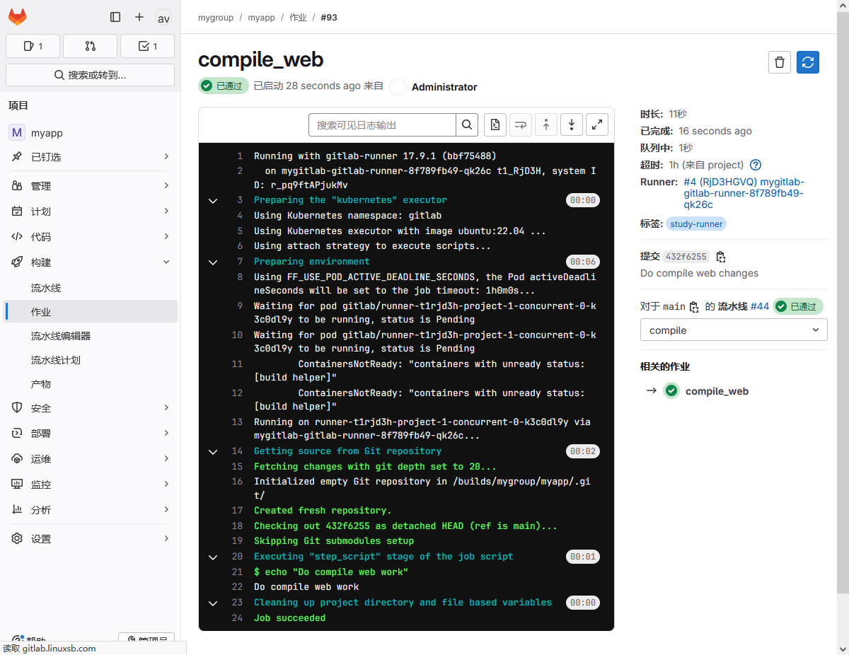Open commit 432f6255 link

[686, 257]
